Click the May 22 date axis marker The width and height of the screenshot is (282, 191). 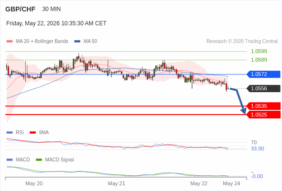point(199,183)
